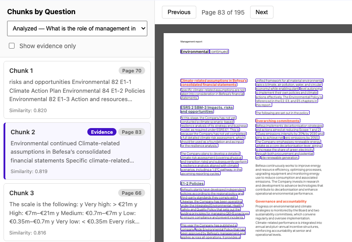
Task: Click the Management report page header
Action: tap(191, 42)
